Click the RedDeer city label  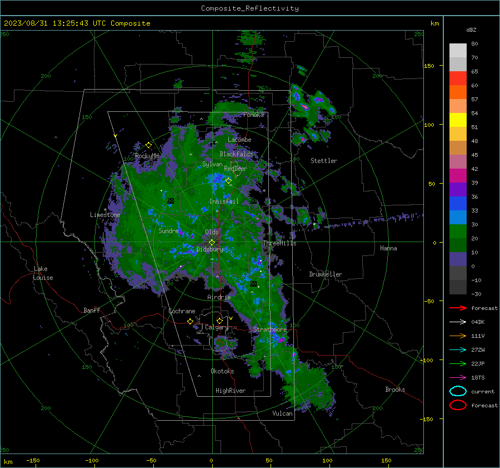(x=236, y=169)
